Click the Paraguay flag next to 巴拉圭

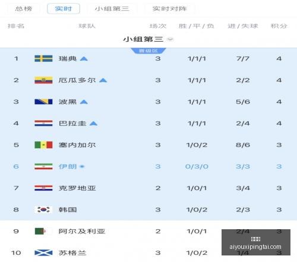point(43,123)
